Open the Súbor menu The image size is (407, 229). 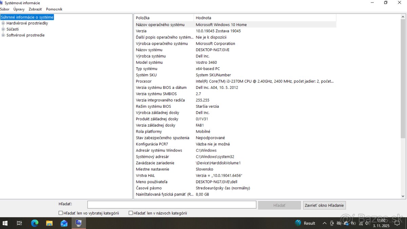pyautogui.click(x=5, y=9)
